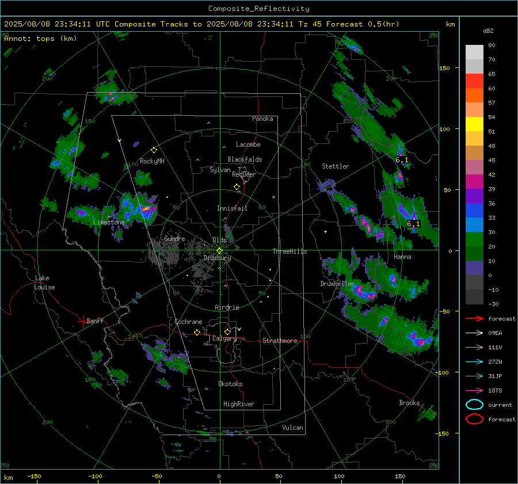Click the yellow diamond marker below RedDeer
Screen dimensions: 518x484
coord(237,187)
